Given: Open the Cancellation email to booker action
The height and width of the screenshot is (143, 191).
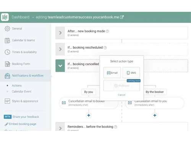Looking at the screenshot, I should [89, 103].
